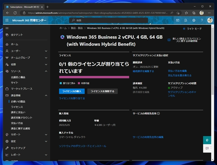Viewport: 217px width, 165px height.
Task: Click the チームとグループ icon in sidebar
Action: coord(7,58)
